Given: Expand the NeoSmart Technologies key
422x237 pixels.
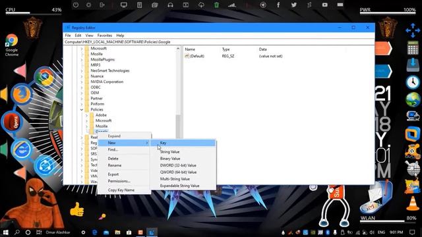Looking at the screenshot, I should click(82, 70).
